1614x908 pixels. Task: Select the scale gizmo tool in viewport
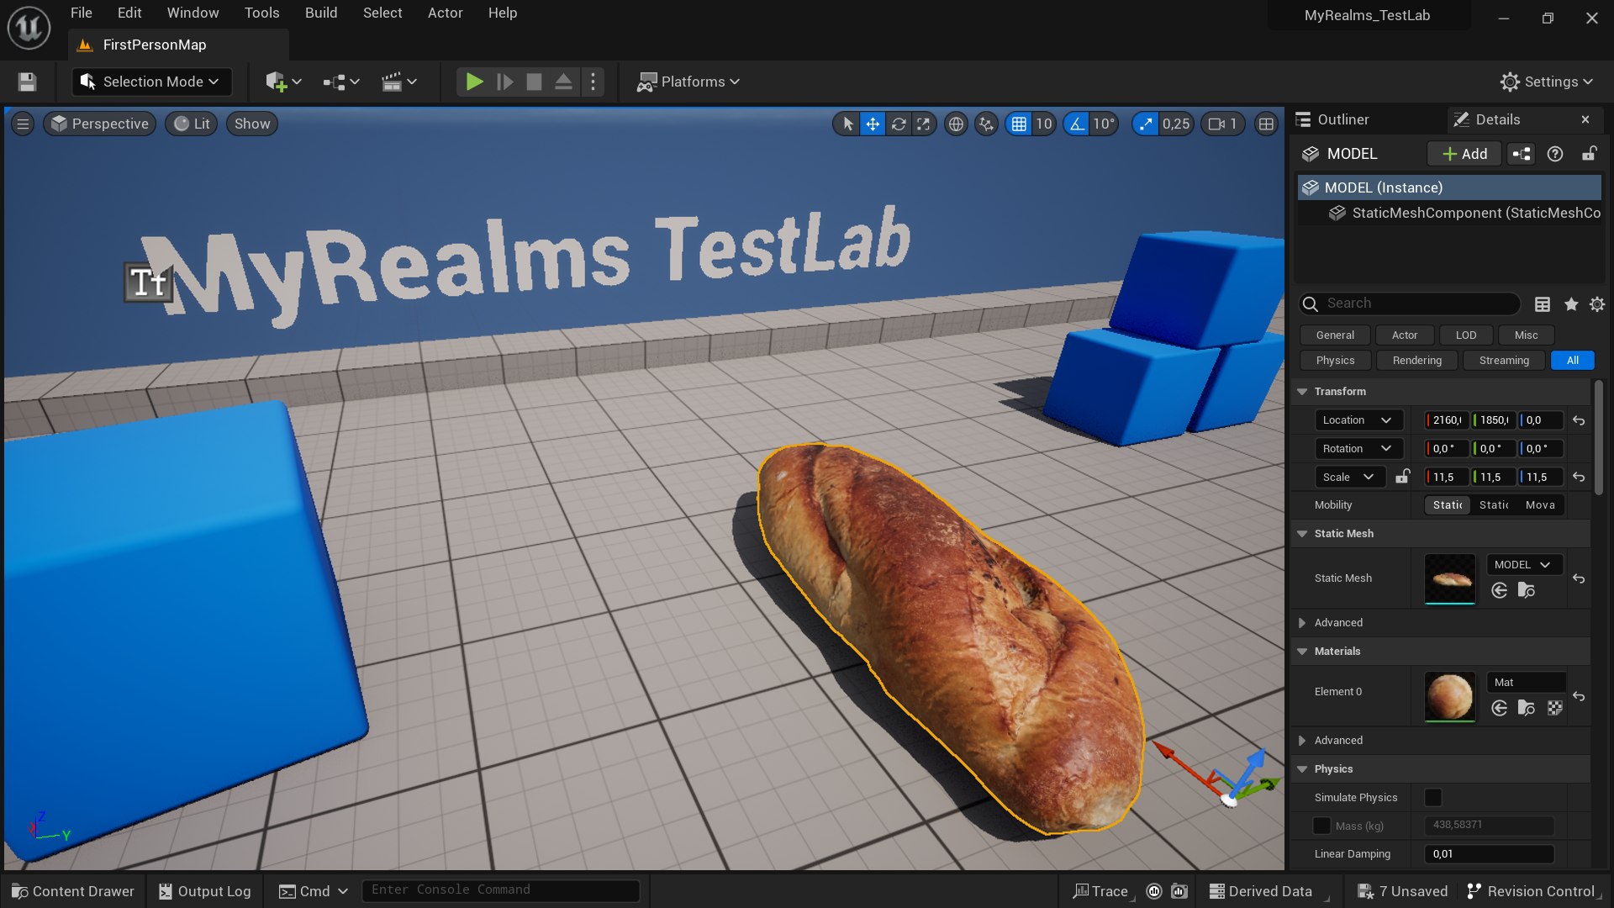(923, 124)
